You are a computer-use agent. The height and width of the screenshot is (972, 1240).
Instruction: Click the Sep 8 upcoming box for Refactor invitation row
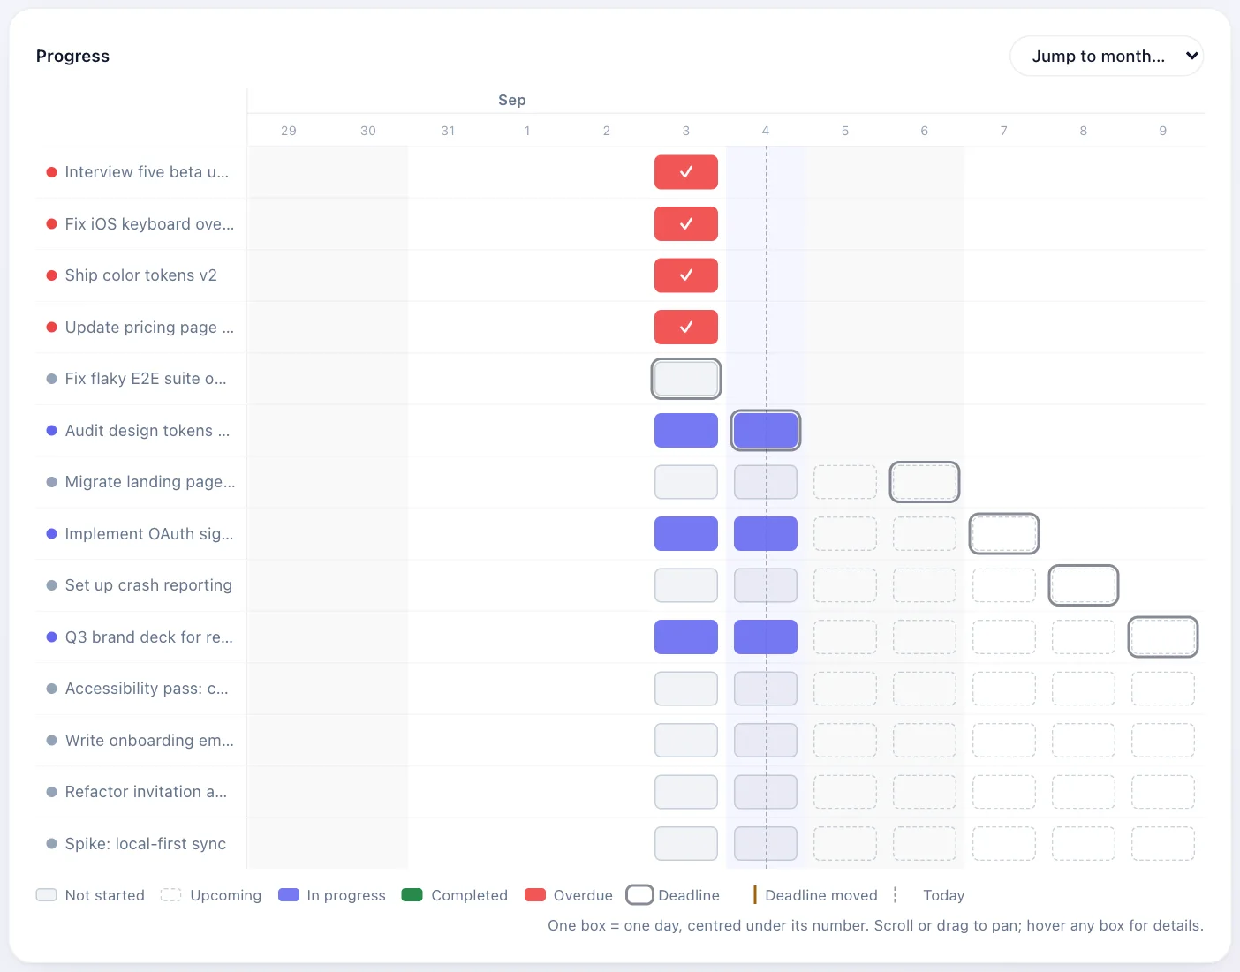click(x=1084, y=792)
